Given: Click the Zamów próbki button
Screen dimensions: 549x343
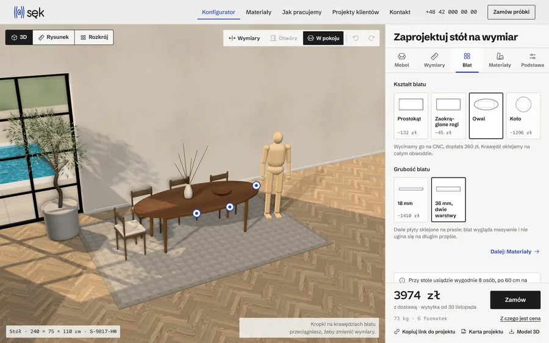Looking at the screenshot, I should (511, 12).
